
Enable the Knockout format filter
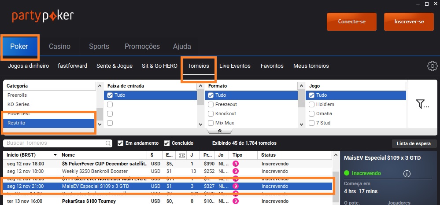(x=211, y=113)
